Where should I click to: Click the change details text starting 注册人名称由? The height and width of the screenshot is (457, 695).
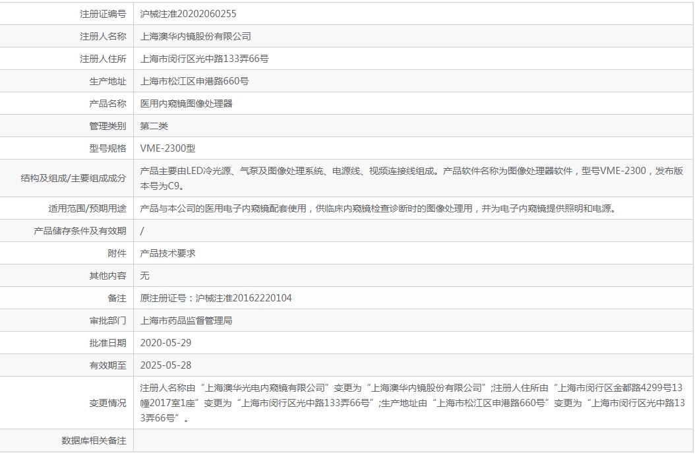[x=413, y=403]
